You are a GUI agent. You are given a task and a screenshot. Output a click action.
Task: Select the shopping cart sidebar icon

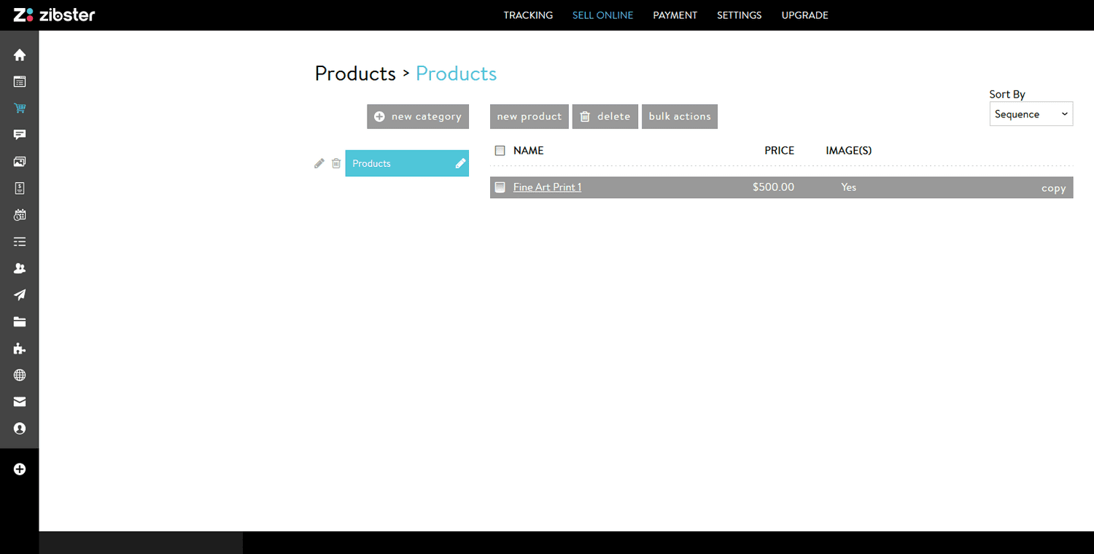click(x=20, y=108)
